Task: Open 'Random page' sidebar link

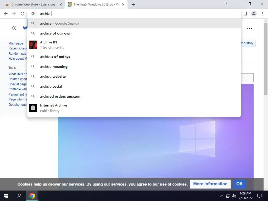Action: click(x=18, y=53)
